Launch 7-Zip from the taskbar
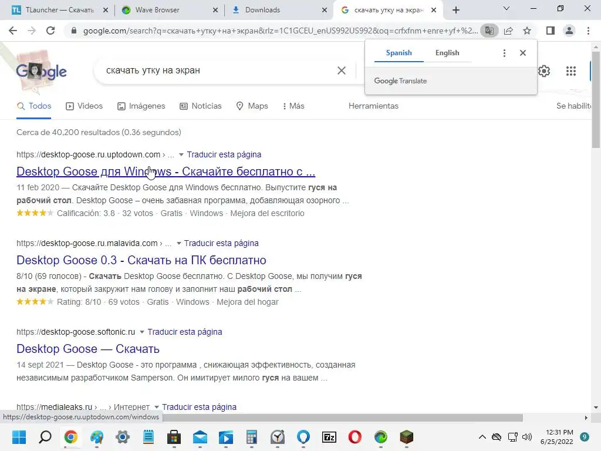Viewport: 601px width, 451px height. 329,437
